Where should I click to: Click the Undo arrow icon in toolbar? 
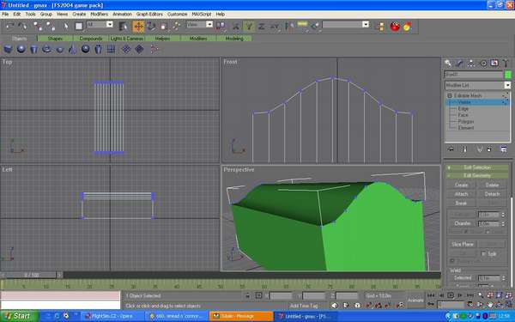(9, 26)
